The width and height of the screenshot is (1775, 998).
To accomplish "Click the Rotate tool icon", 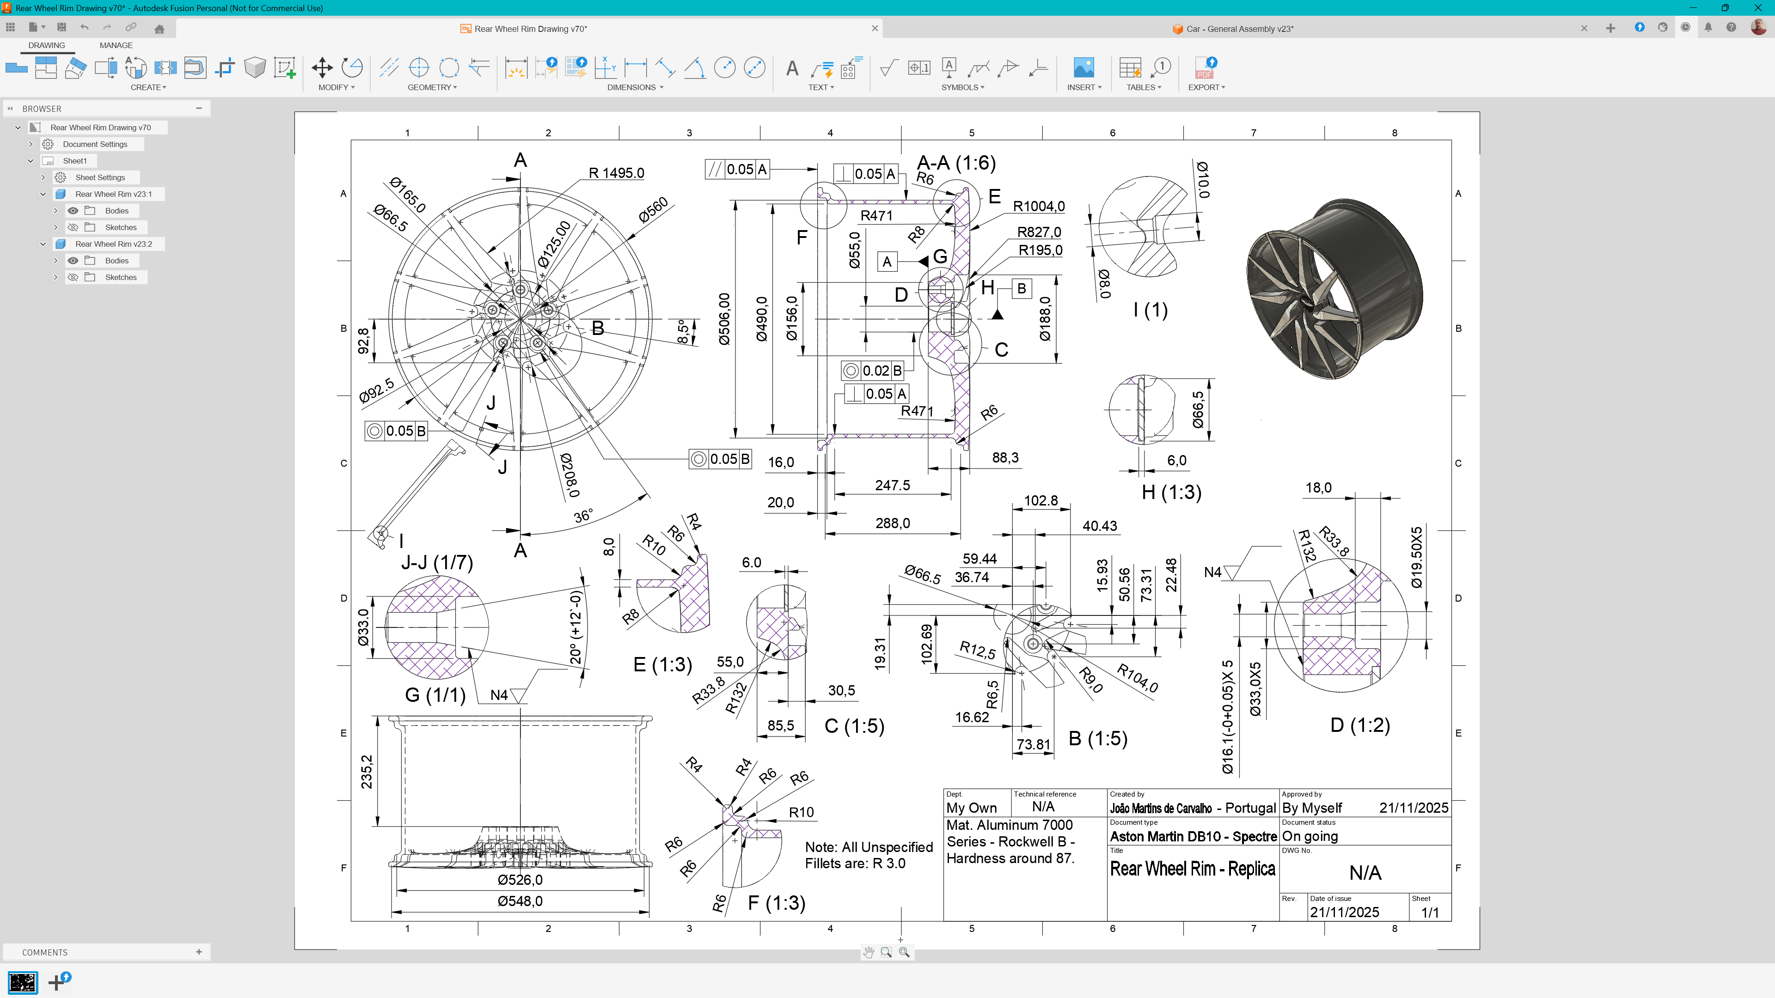I will [352, 67].
